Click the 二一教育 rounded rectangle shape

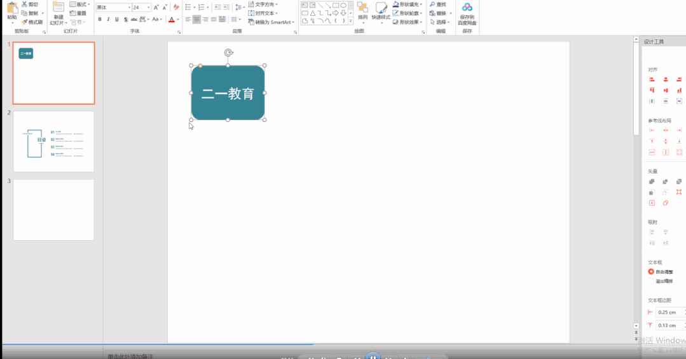pyautogui.click(x=228, y=93)
